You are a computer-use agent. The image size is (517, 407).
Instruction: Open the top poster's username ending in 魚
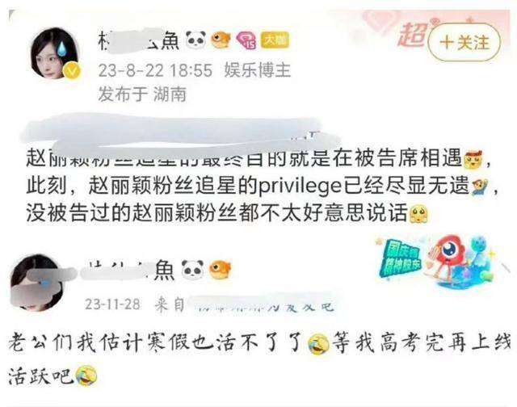click(x=138, y=40)
